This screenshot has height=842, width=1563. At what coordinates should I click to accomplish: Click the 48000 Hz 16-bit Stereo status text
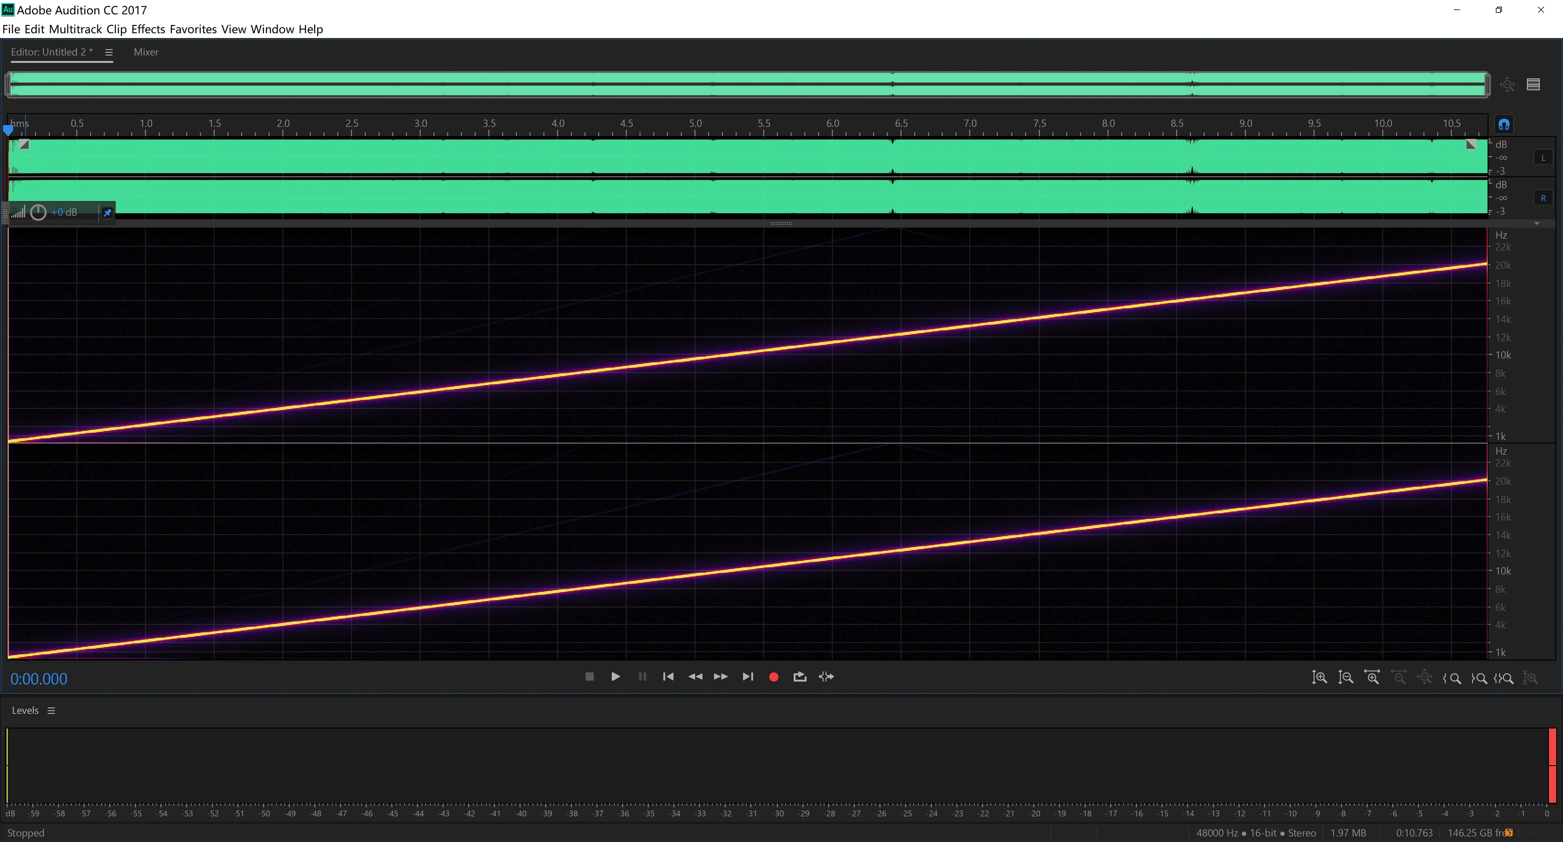tap(1256, 833)
